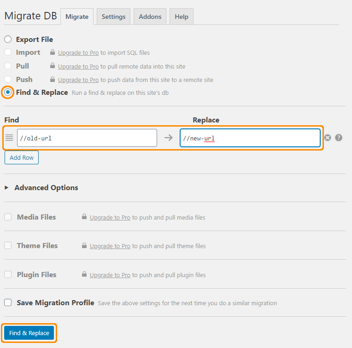352x348 pixels.
Task: Go to the Help tab
Action: click(182, 17)
